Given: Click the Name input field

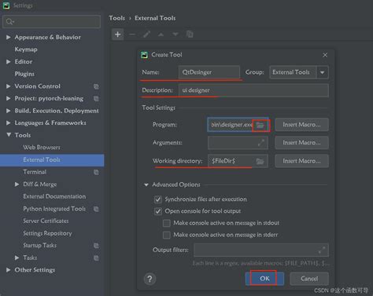Looking at the screenshot, I should tap(209, 72).
